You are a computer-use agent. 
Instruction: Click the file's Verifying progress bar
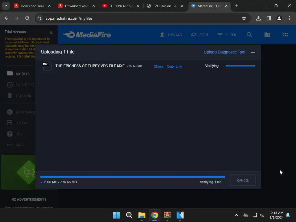tap(240, 66)
